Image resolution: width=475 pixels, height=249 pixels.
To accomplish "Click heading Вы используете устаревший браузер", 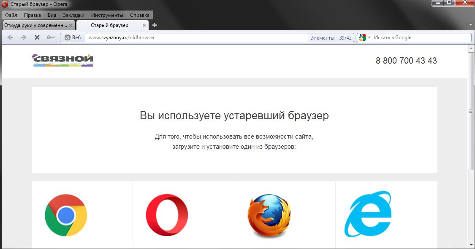I will (x=234, y=115).
